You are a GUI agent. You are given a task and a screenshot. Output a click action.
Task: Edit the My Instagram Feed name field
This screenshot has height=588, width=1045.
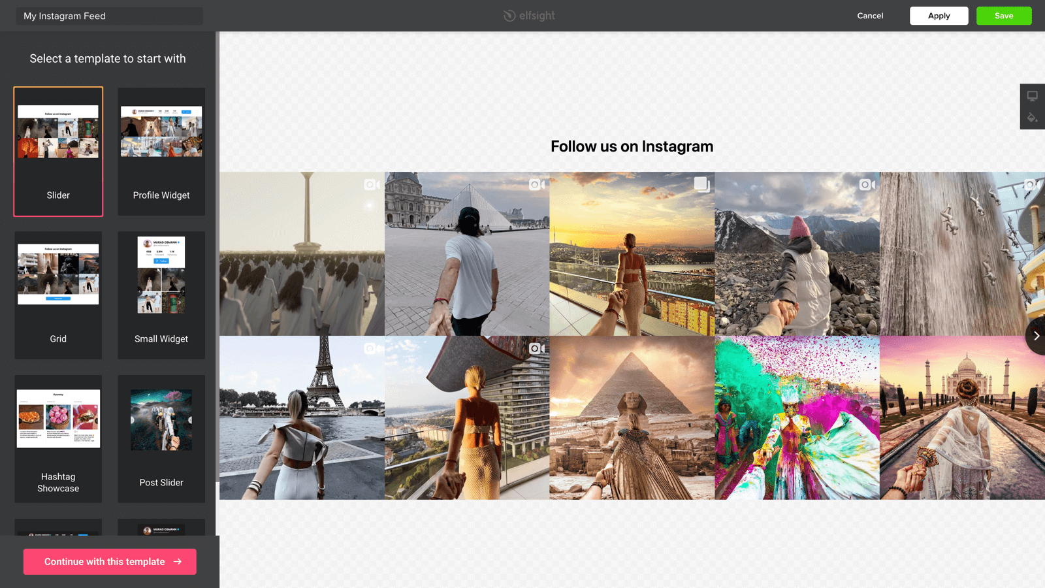(109, 16)
